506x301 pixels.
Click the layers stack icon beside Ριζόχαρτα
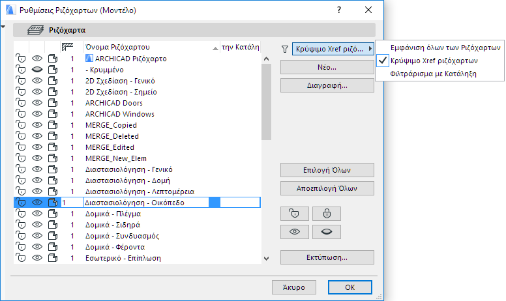35,30
